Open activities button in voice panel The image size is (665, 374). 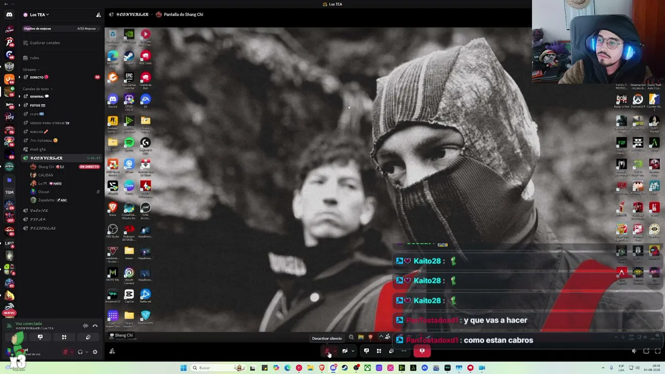click(64, 337)
